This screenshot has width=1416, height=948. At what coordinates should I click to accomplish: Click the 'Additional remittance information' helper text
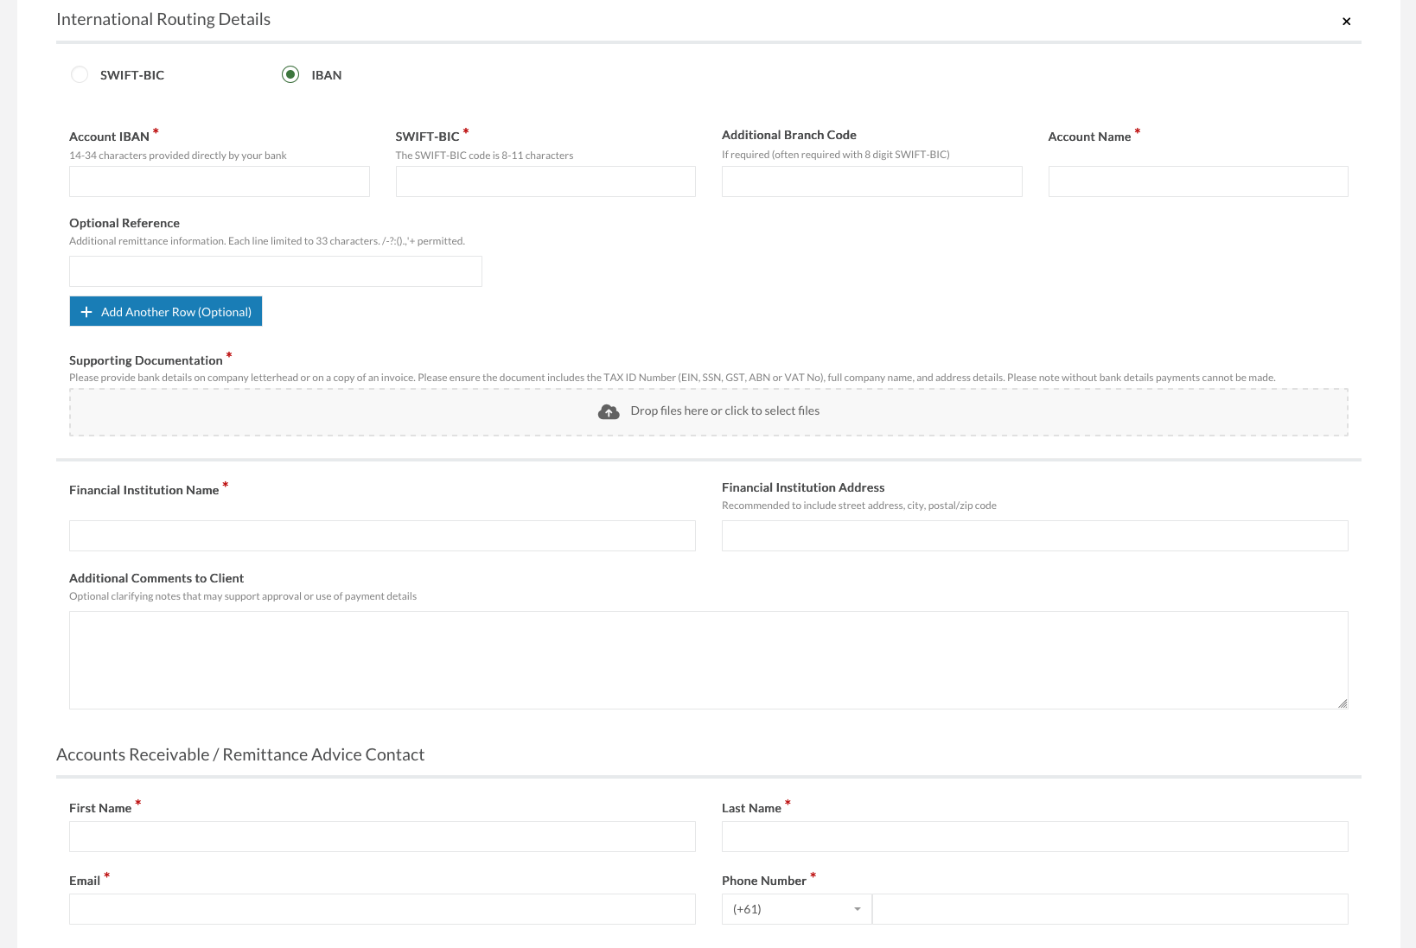(267, 241)
